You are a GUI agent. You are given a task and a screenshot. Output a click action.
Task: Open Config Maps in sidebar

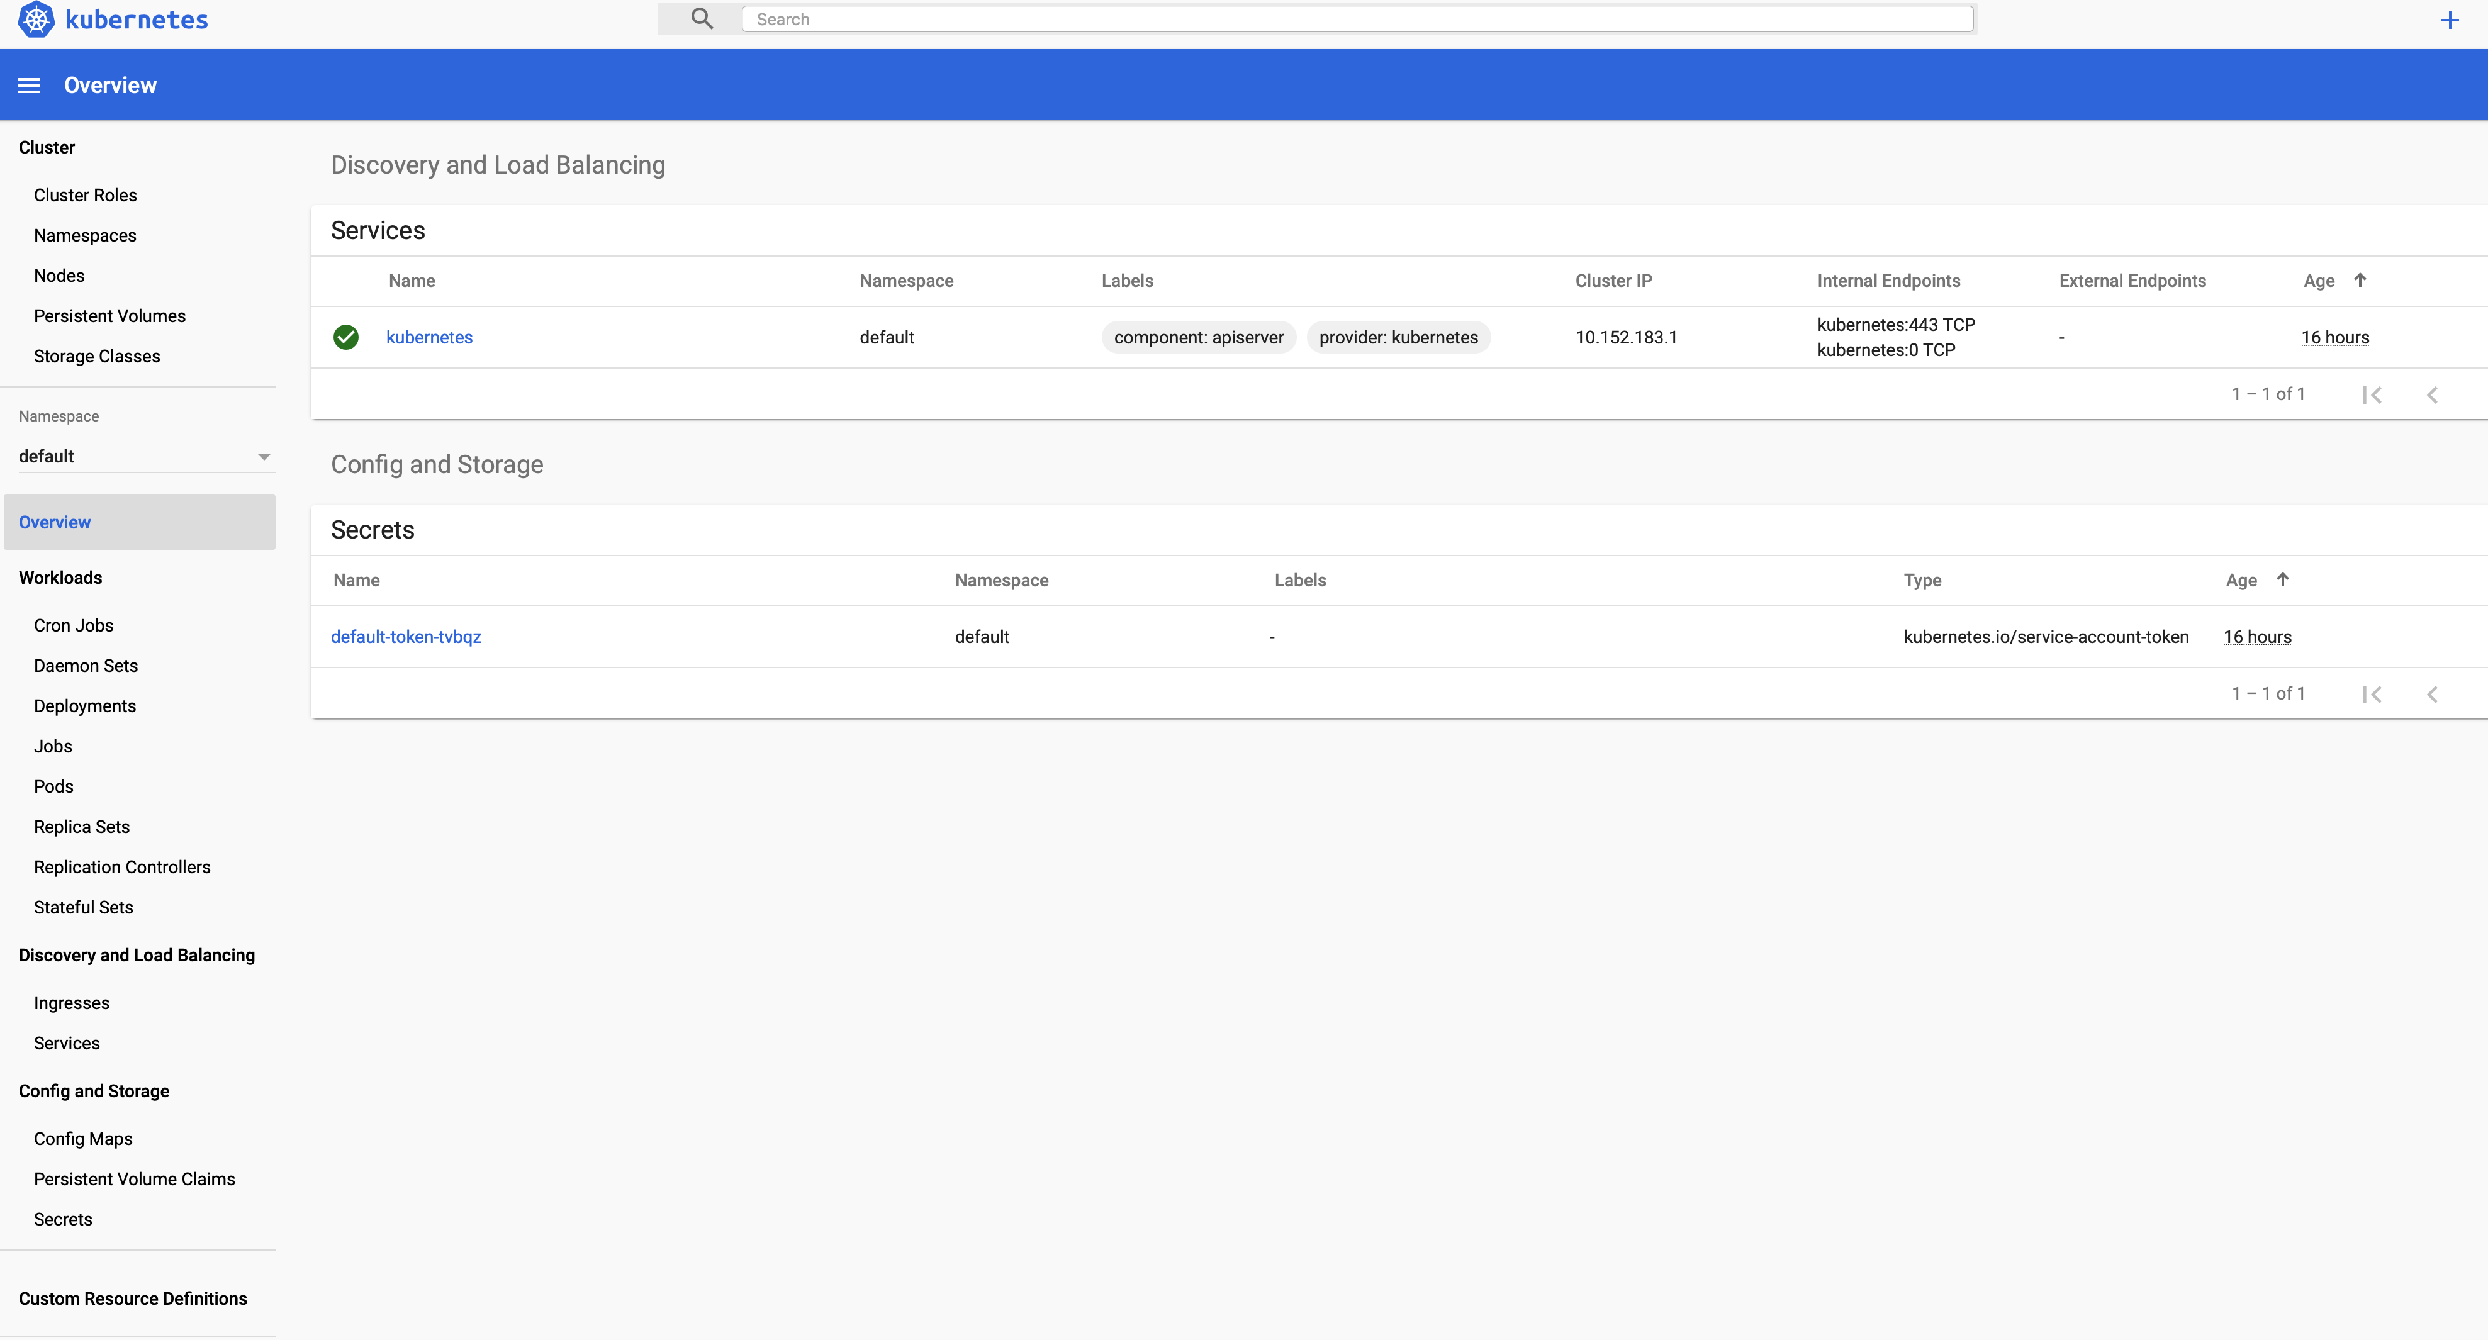tap(83, 1138)
